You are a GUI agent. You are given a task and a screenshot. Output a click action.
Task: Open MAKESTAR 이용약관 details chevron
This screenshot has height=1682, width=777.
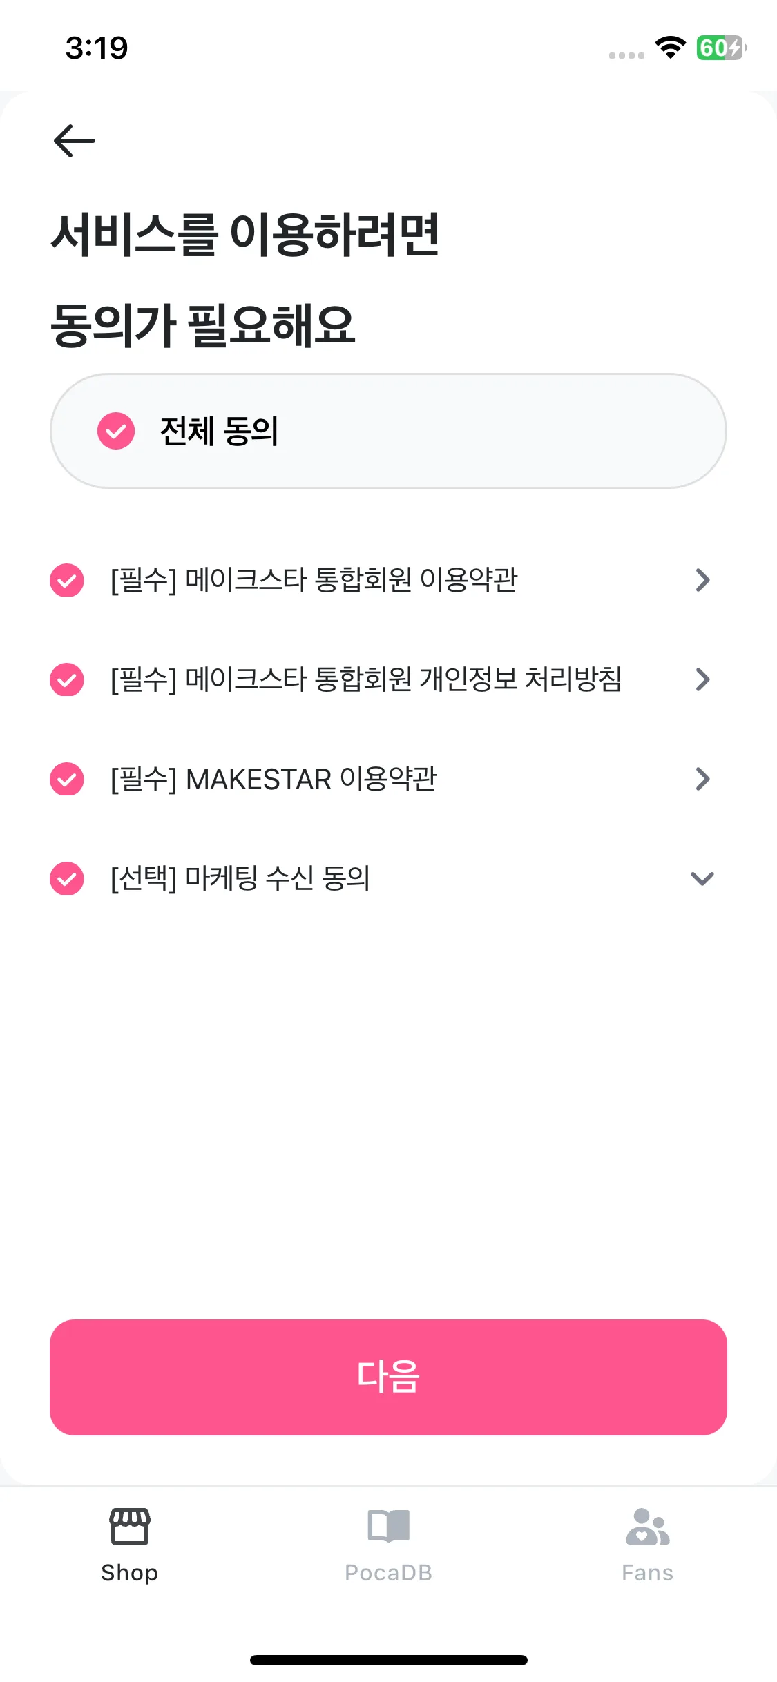[702, 779]
